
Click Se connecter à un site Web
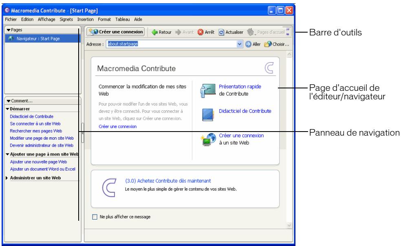tap(35, 124)
